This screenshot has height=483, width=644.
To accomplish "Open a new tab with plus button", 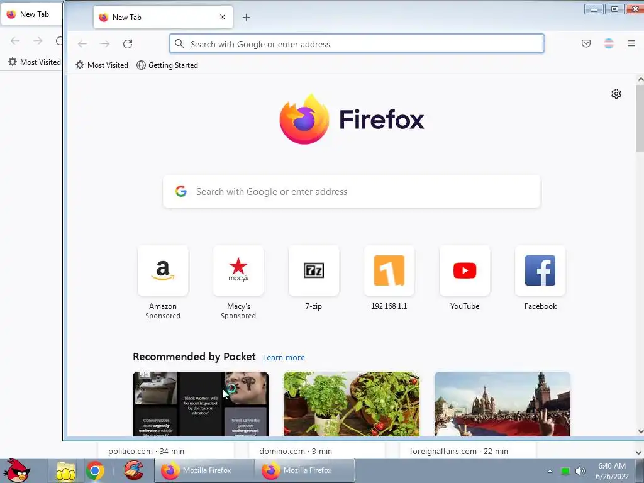I will (x=246, y=17).
